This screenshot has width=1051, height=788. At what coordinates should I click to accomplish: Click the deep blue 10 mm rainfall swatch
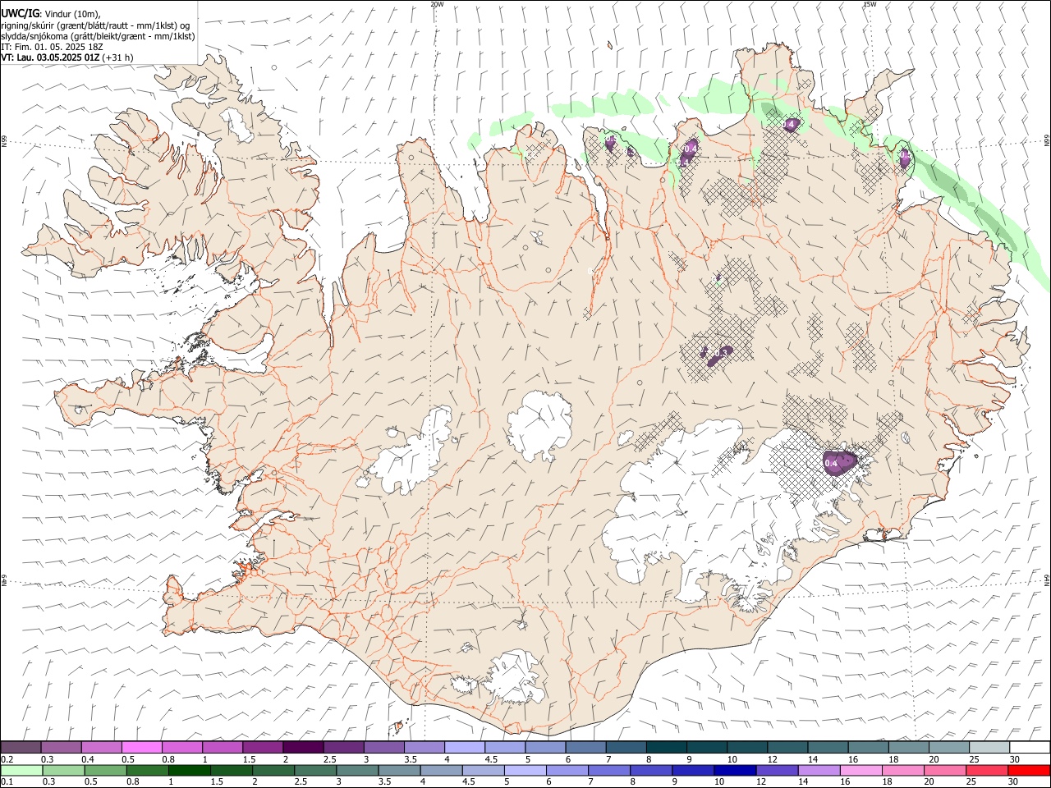[735, 771]
